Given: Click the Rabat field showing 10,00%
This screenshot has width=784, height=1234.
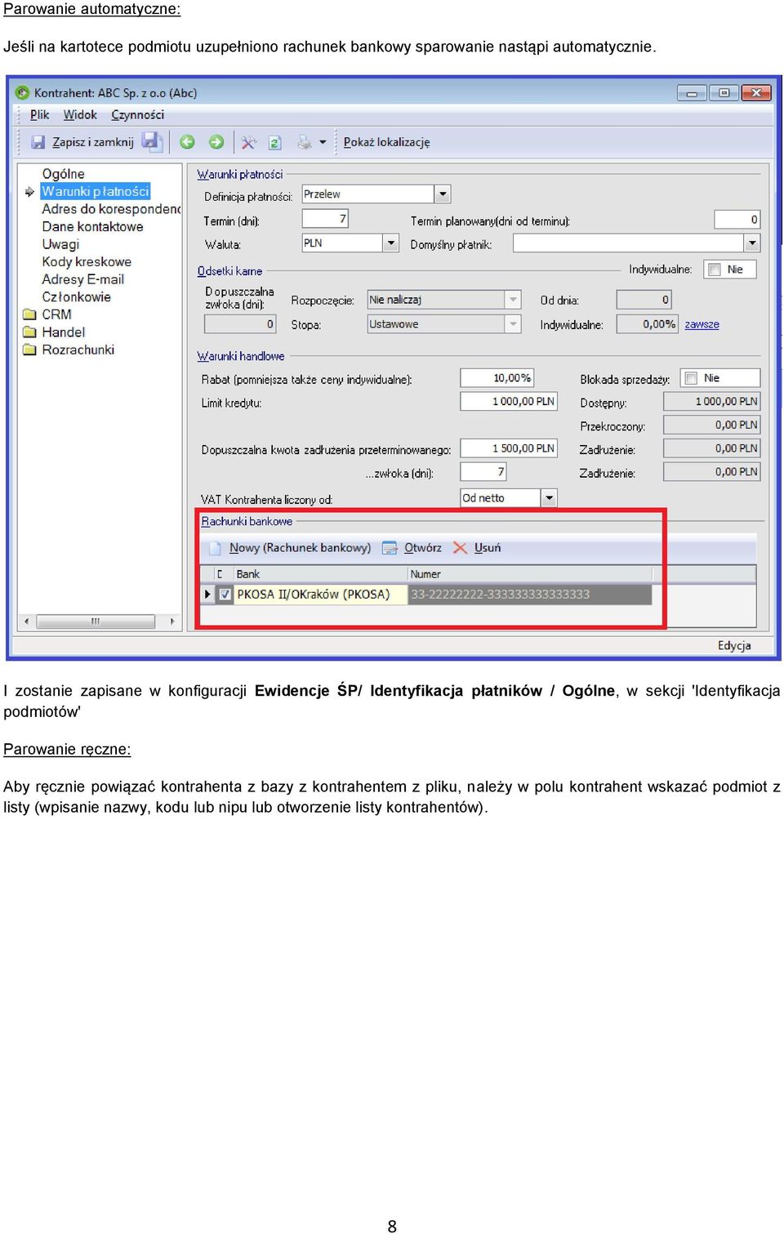Looking at the screenshot, I should (497, 378).
